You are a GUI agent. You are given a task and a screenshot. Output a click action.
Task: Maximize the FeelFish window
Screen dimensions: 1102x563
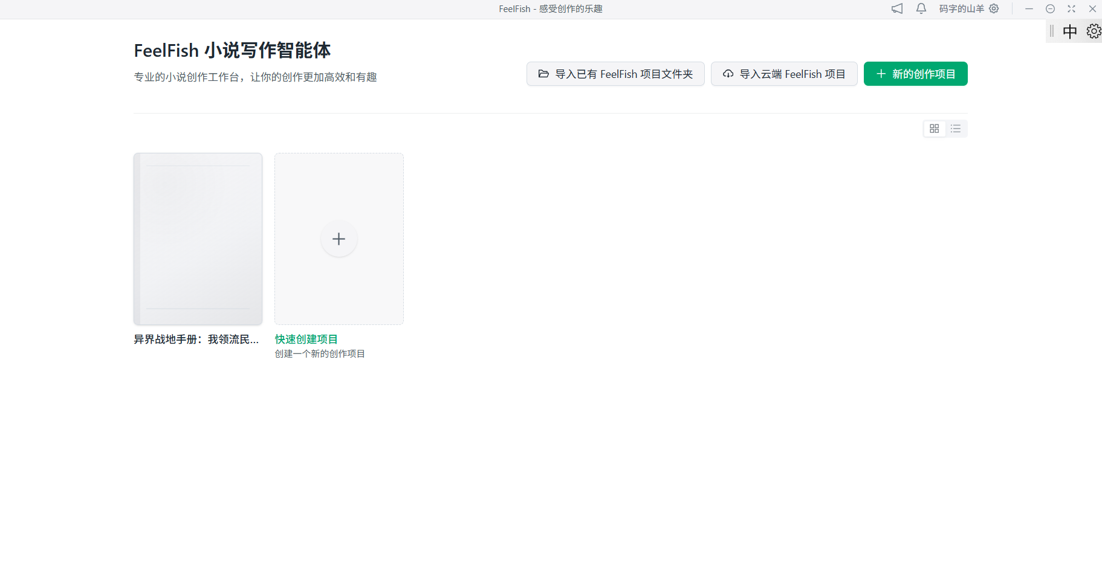(1072, 8)
